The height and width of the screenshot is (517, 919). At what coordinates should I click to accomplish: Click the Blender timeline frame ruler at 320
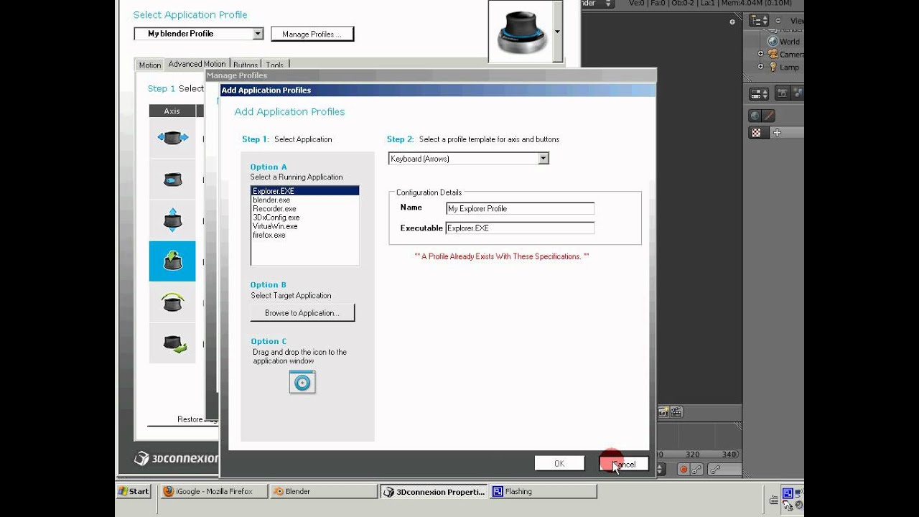tap(692, 454)
